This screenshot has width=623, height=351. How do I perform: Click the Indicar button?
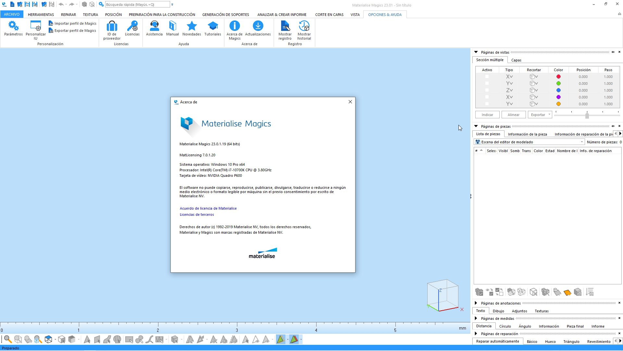point(487,115)
